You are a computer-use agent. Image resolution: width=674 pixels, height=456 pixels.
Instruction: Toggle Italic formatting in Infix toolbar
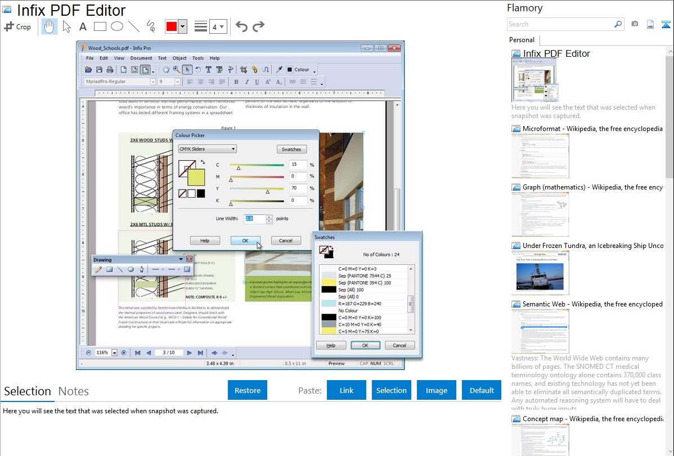pos(247,82)
